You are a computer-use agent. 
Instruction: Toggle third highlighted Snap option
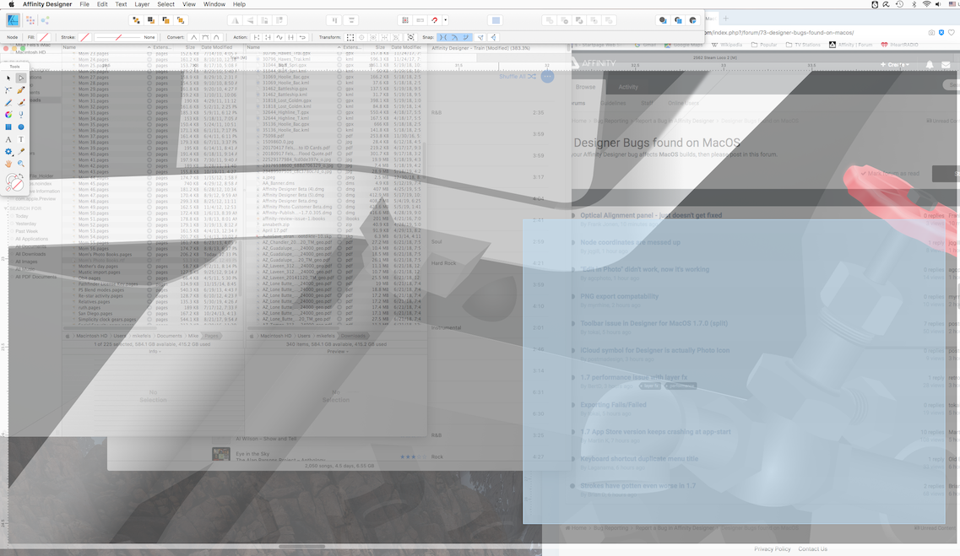pyautogui.click(x=467, y=37)
